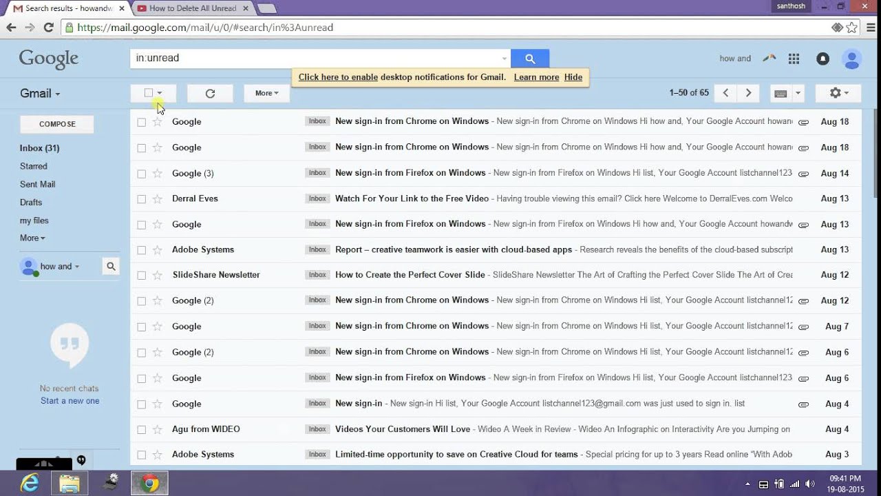
Task: Expand More labels in the sidebar
Action: (32, 238)
